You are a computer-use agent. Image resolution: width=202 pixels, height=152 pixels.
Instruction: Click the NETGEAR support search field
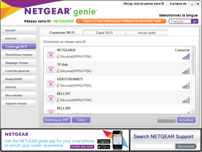[x=154, y=146]
